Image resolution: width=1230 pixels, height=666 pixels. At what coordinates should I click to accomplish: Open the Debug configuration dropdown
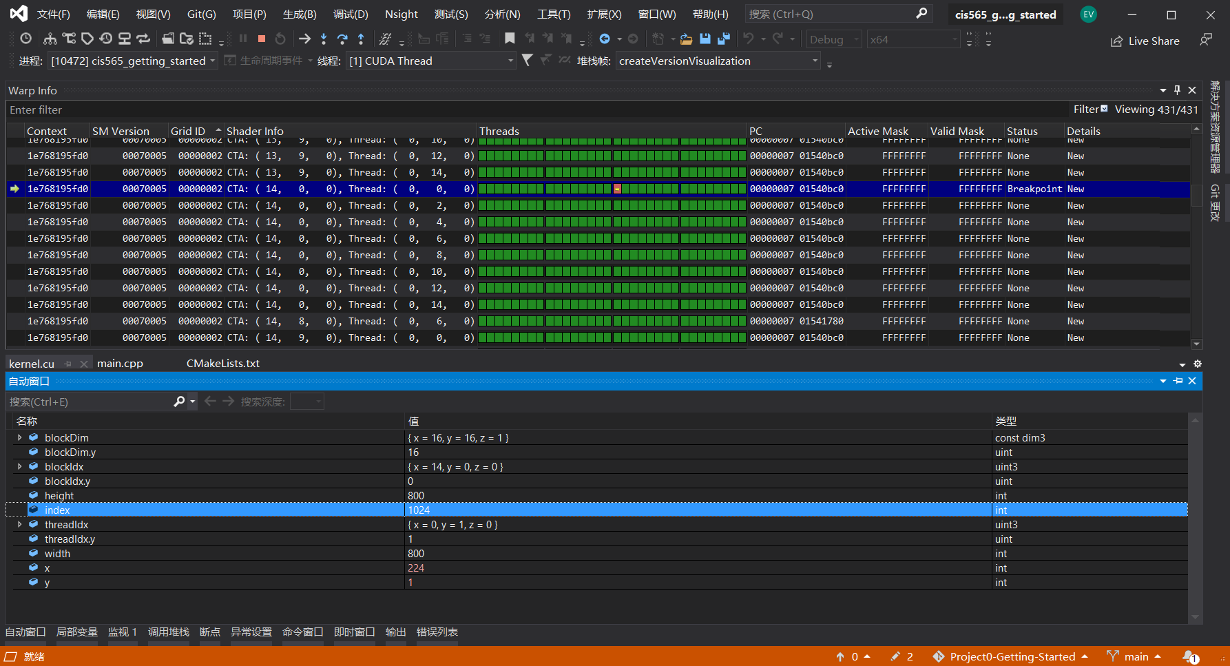(x=834, y=39)
